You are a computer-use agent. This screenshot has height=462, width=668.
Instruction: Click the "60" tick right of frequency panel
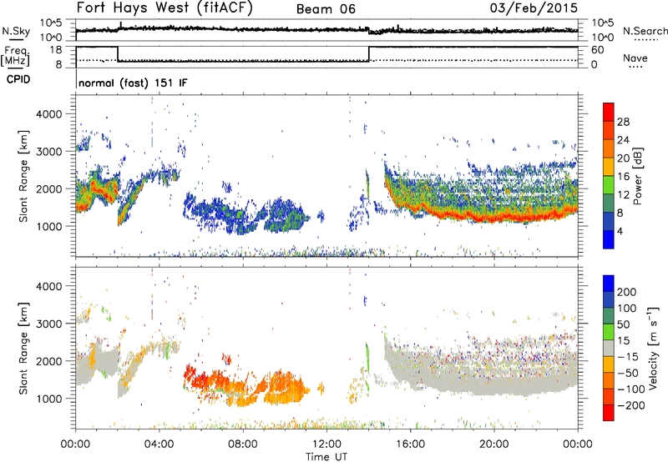click(598, 50)
